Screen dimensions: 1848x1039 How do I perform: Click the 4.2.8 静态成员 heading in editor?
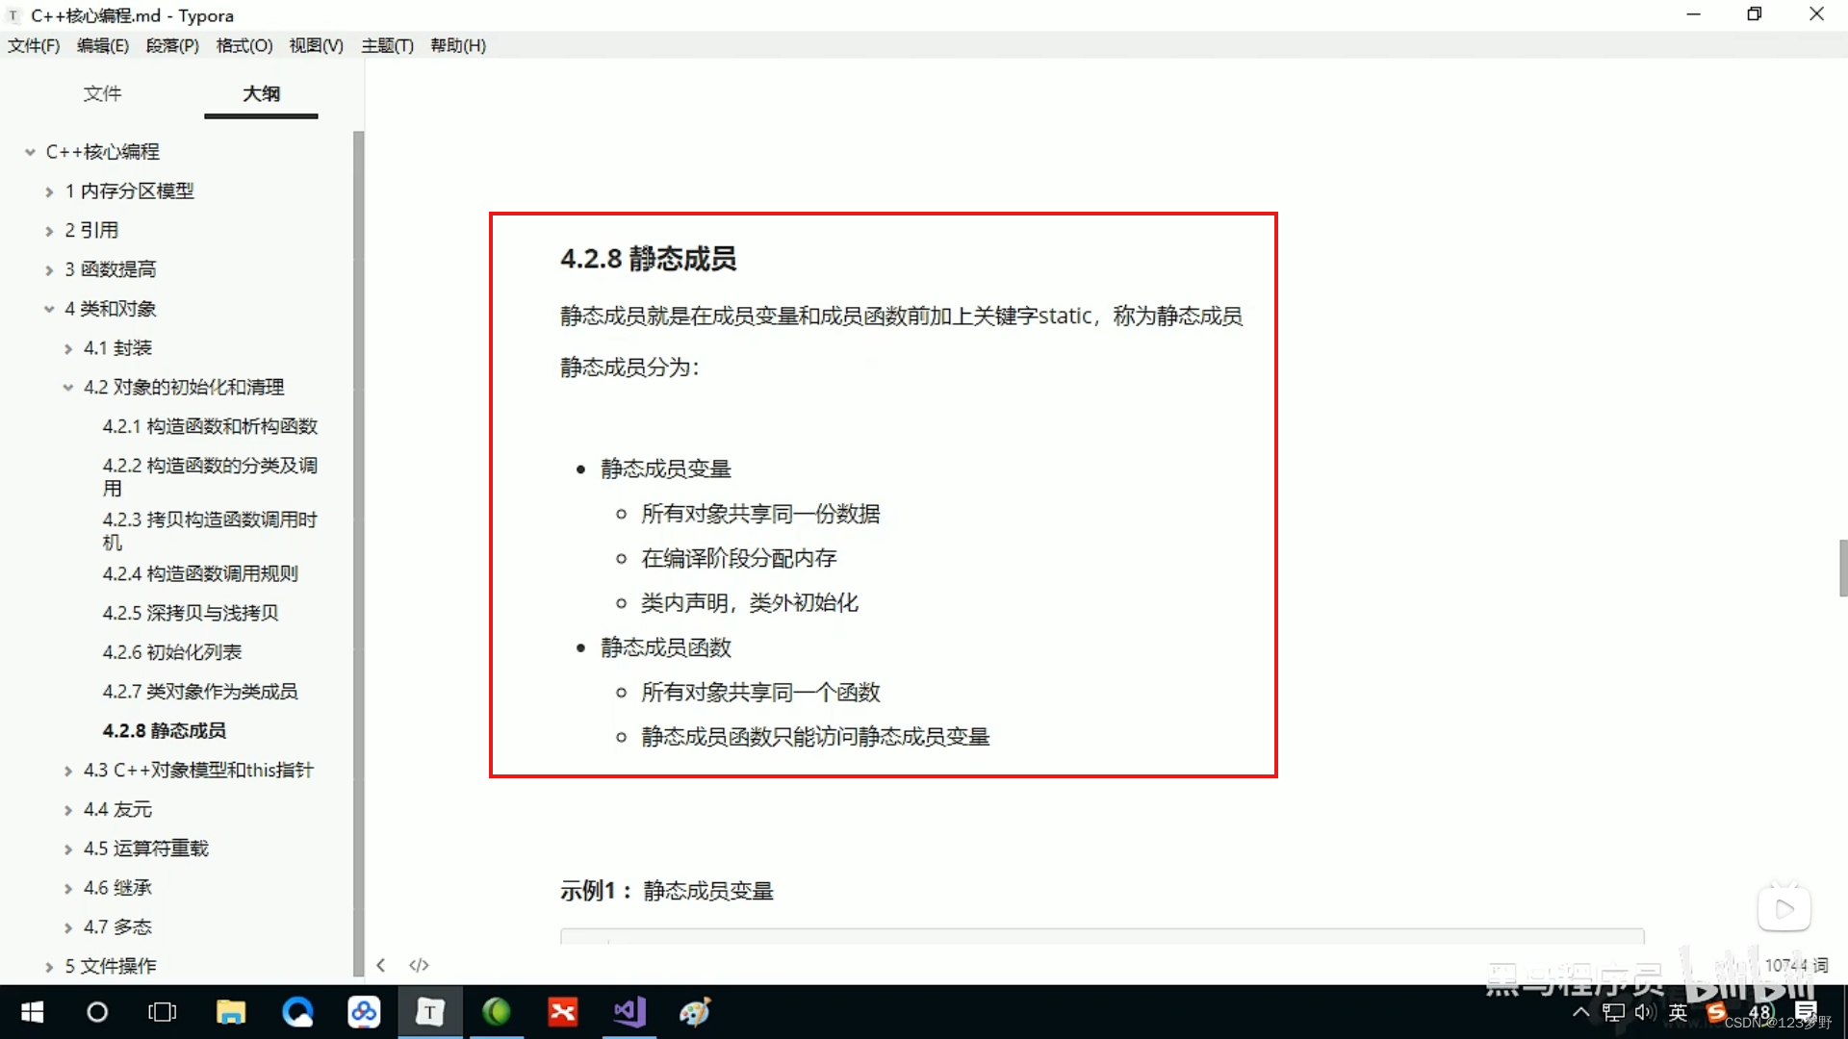click(x=648, y=259)
